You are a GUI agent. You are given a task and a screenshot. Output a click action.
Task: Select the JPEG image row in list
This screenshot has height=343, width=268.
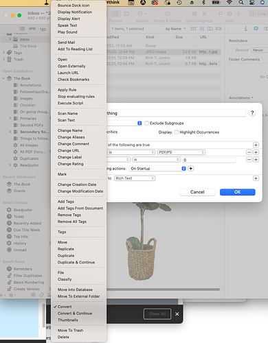point(164,51)
